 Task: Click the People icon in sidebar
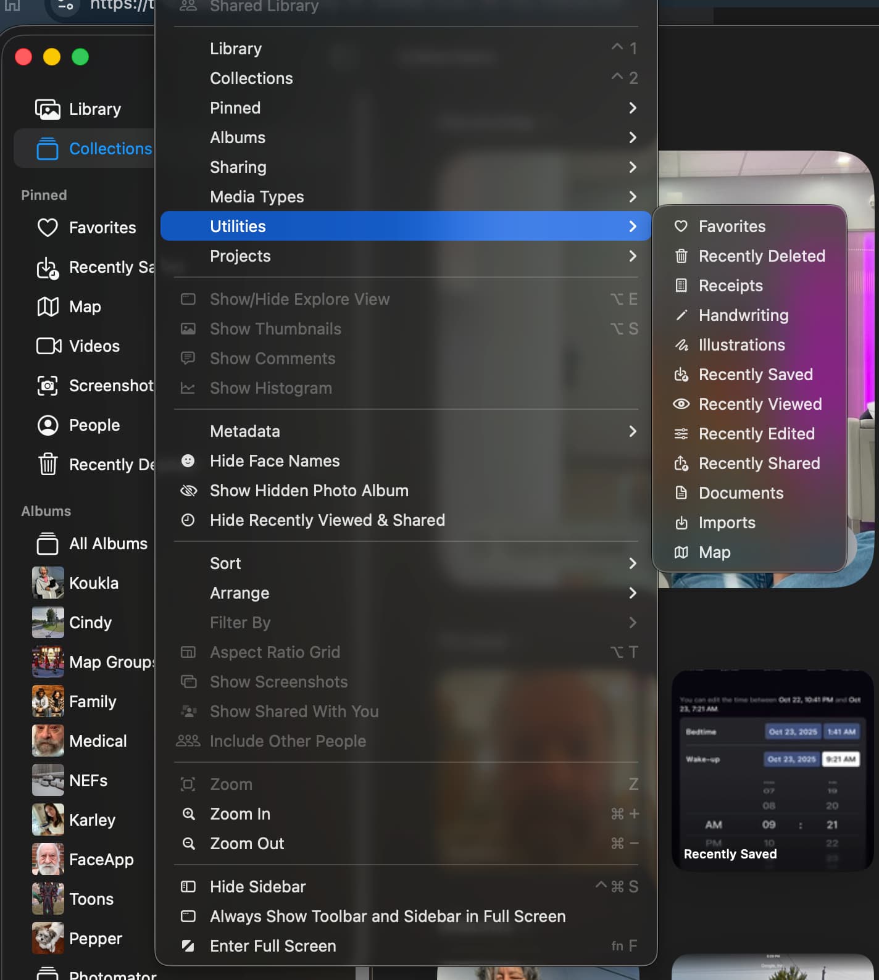(x=48, y=425)
